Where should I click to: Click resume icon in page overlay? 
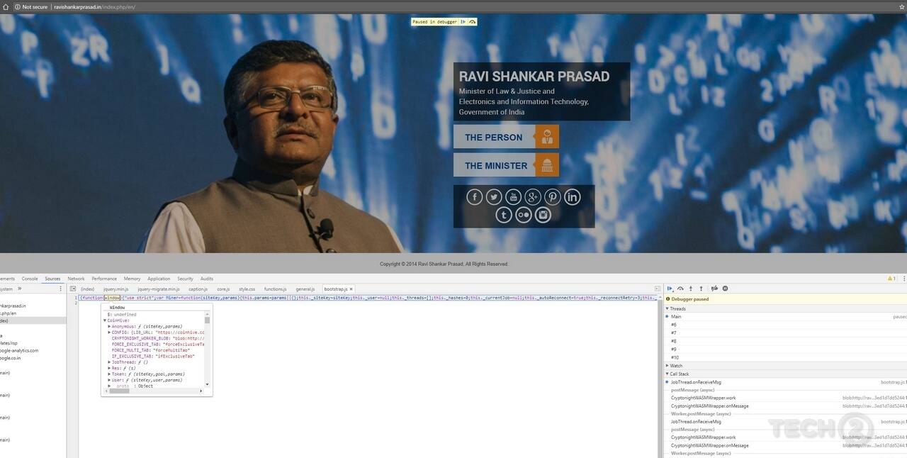point(463,22)
